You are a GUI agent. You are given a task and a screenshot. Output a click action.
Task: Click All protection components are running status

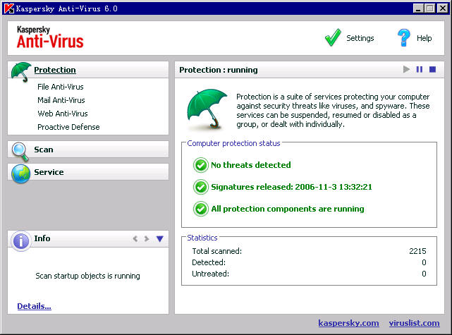pyautogui.click(x=288, y=209)
